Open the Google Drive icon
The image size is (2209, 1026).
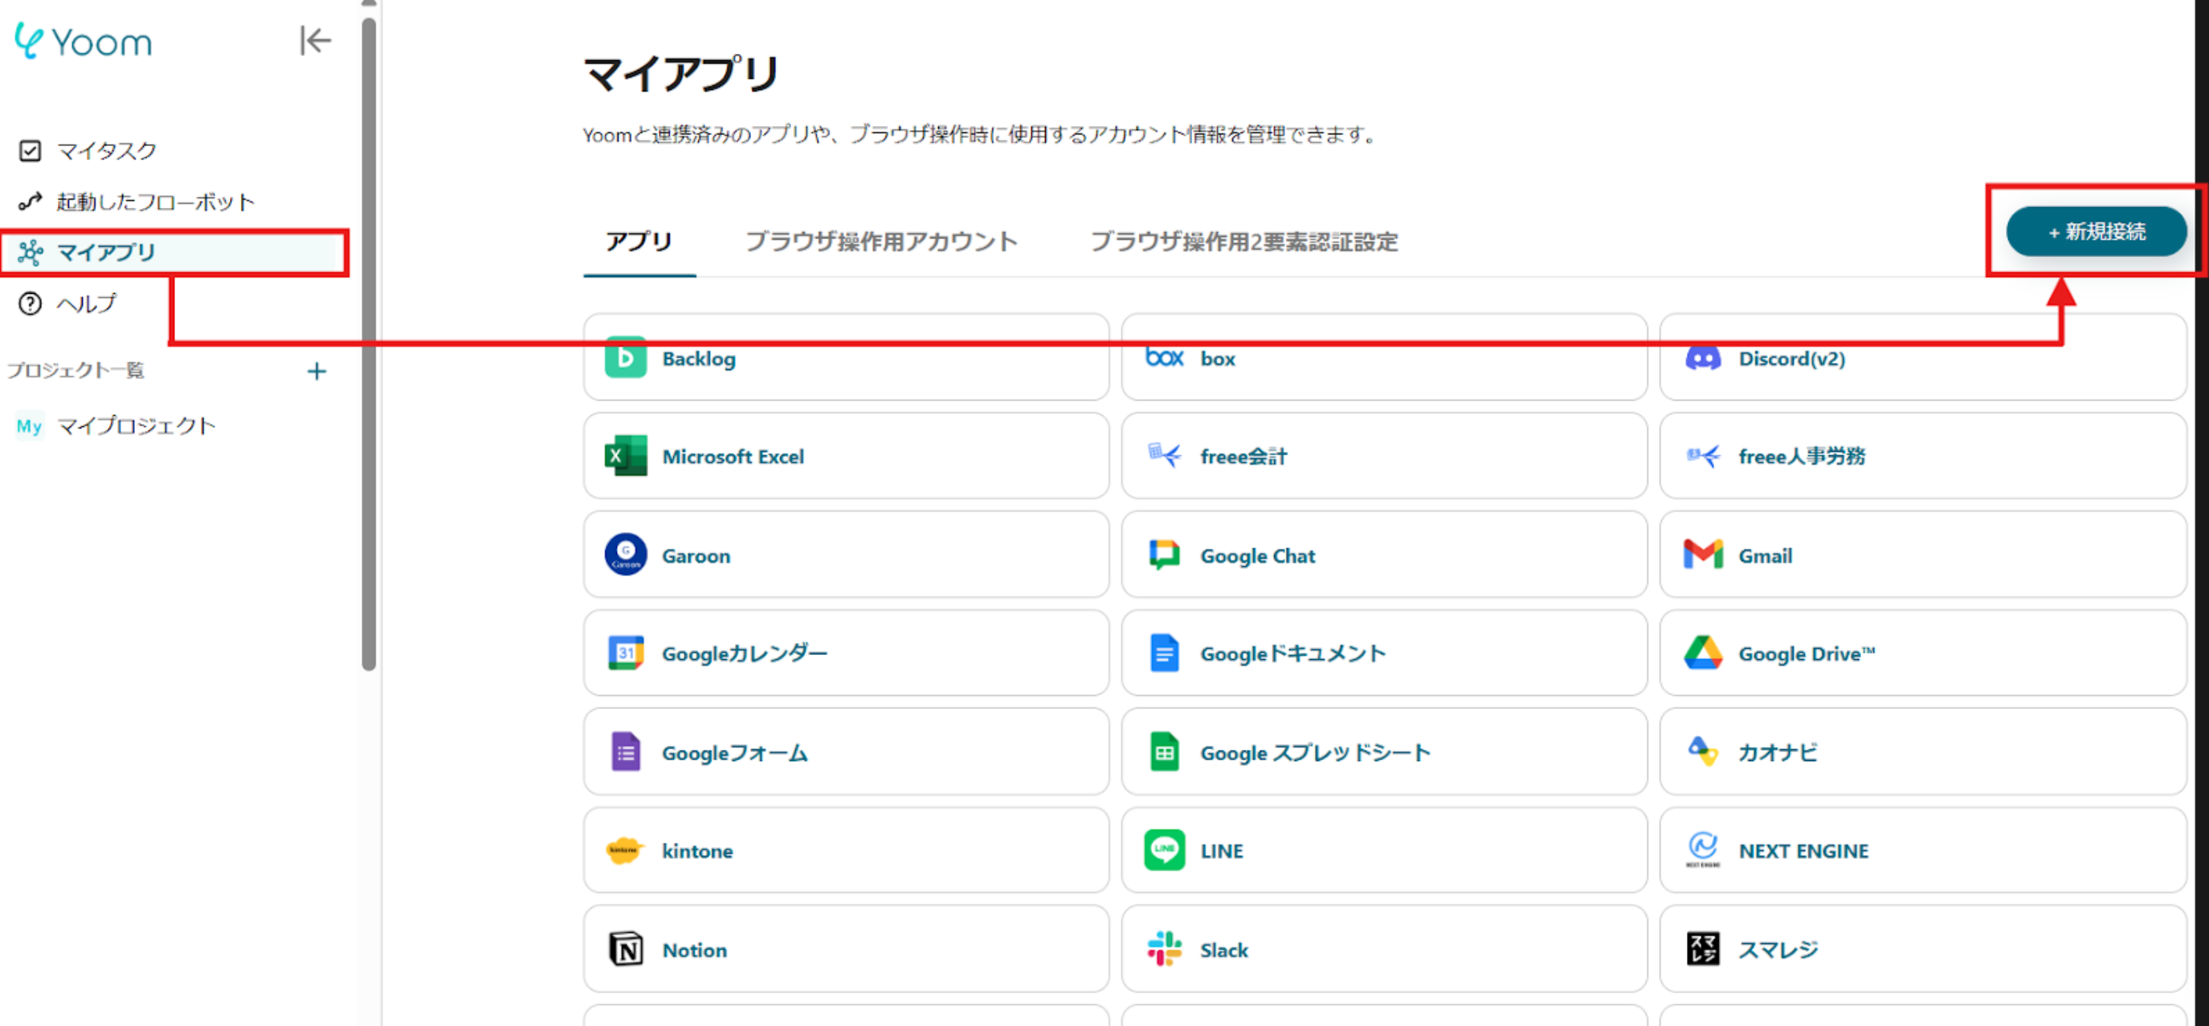click(1702, 653)
